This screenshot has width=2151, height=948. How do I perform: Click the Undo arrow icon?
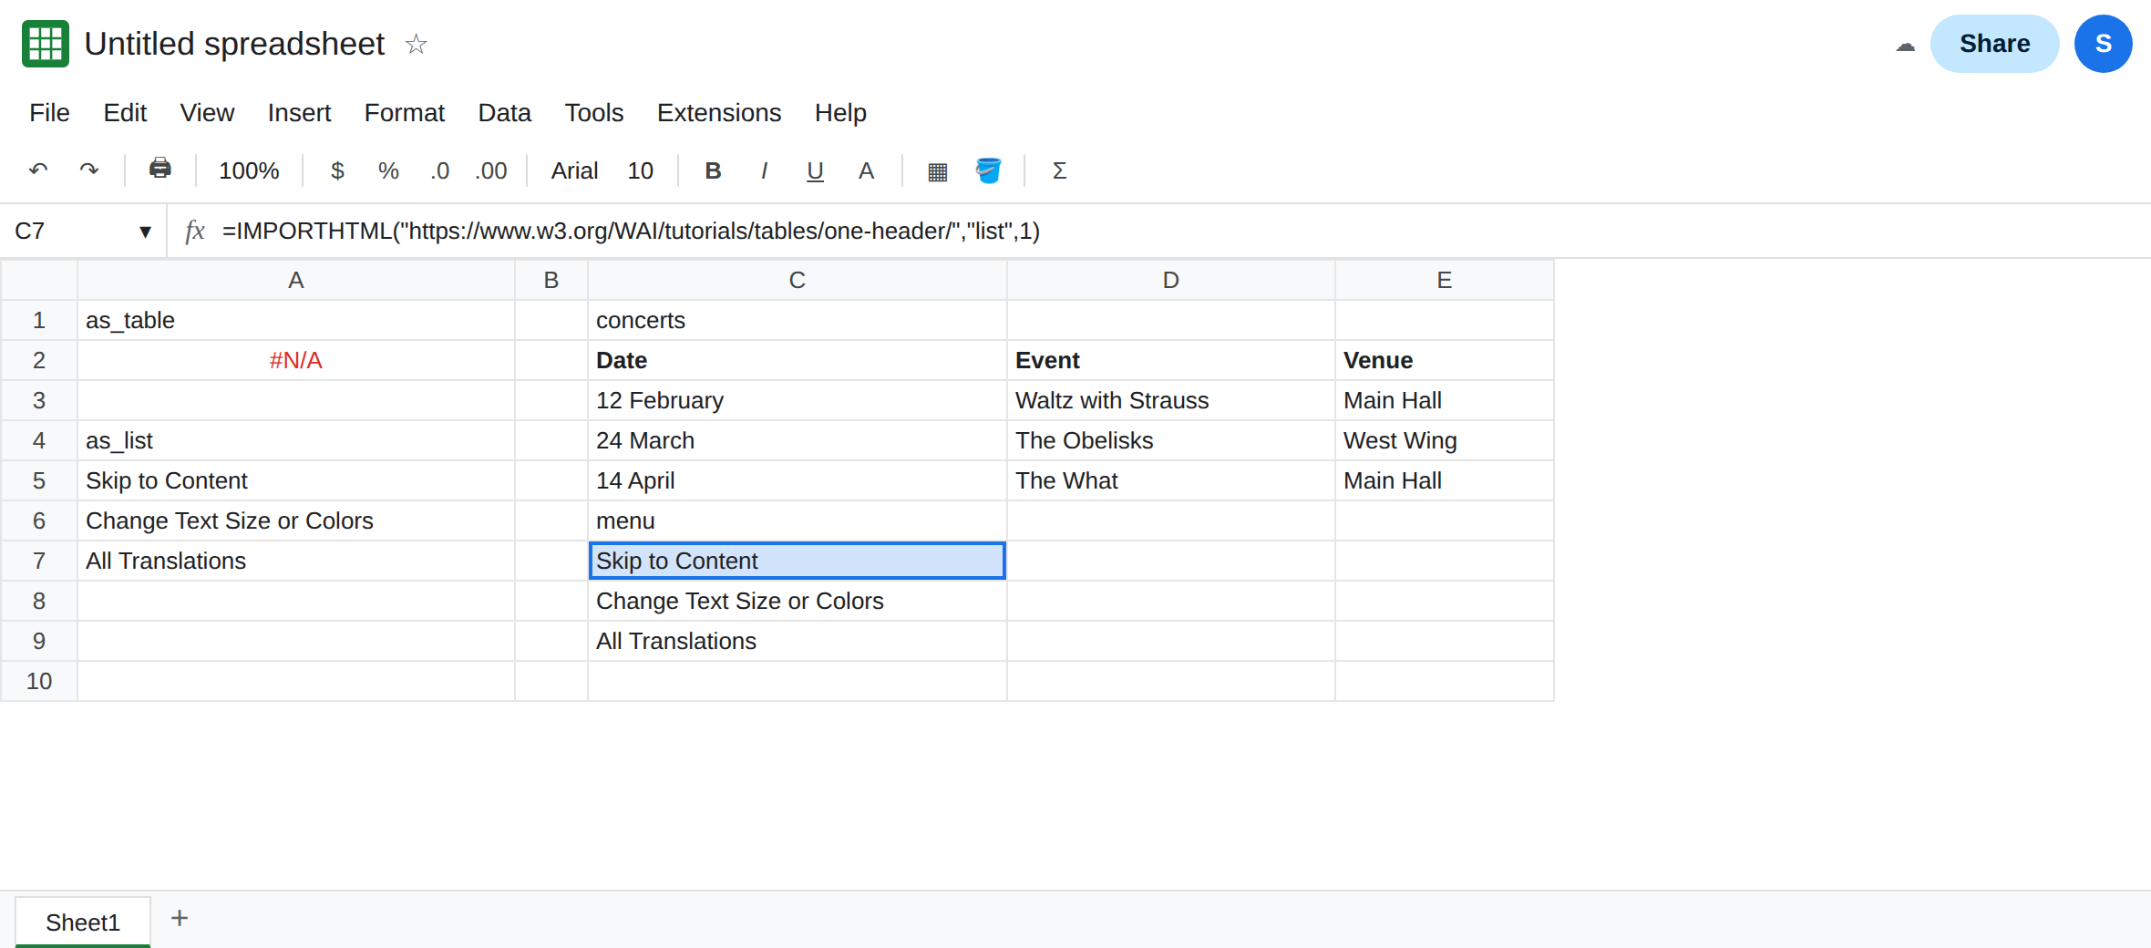(38, 170)
